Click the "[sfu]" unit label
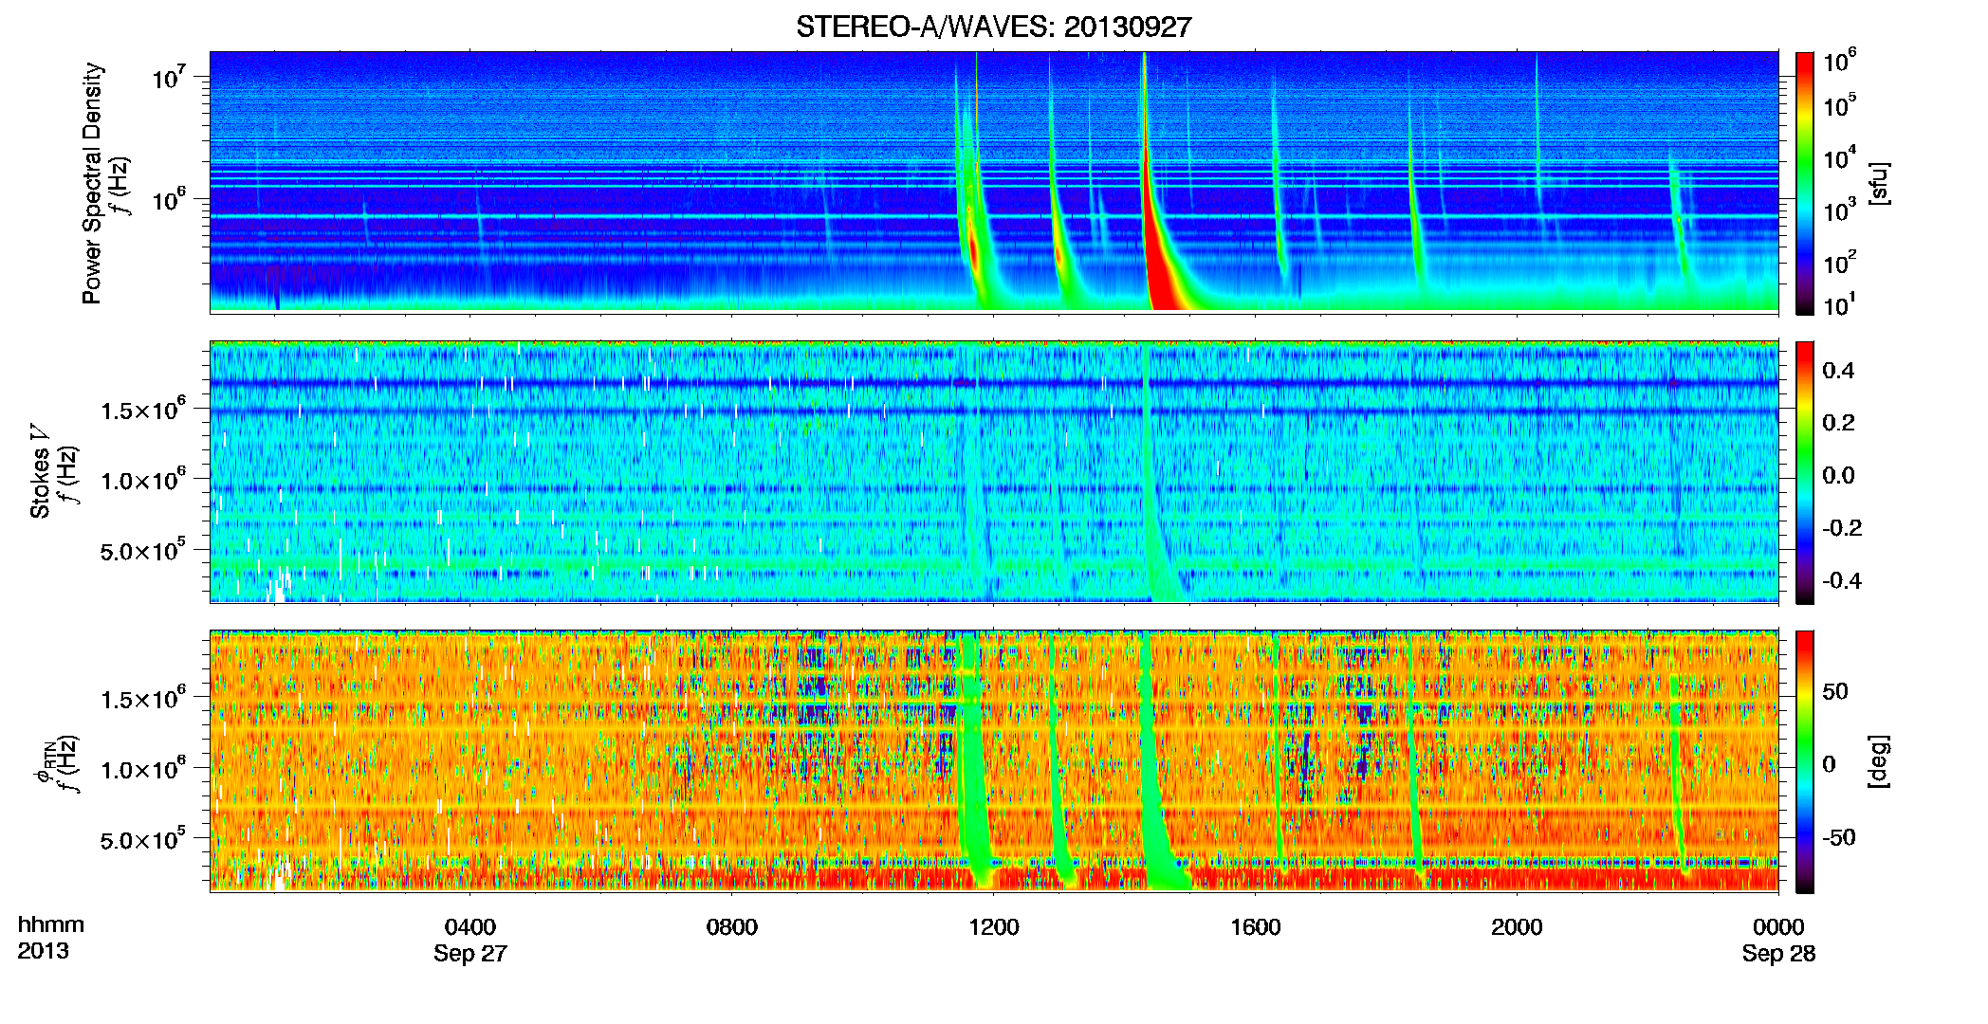This screenshot has height=1024, width=1988. point(1880,183)
